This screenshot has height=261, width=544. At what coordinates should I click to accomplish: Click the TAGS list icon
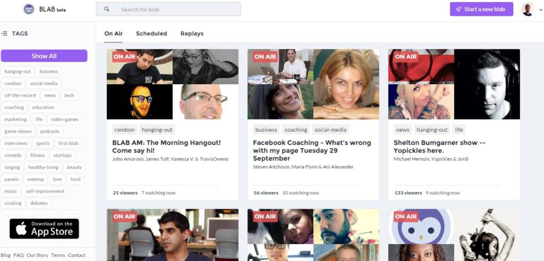coord(4,33)
